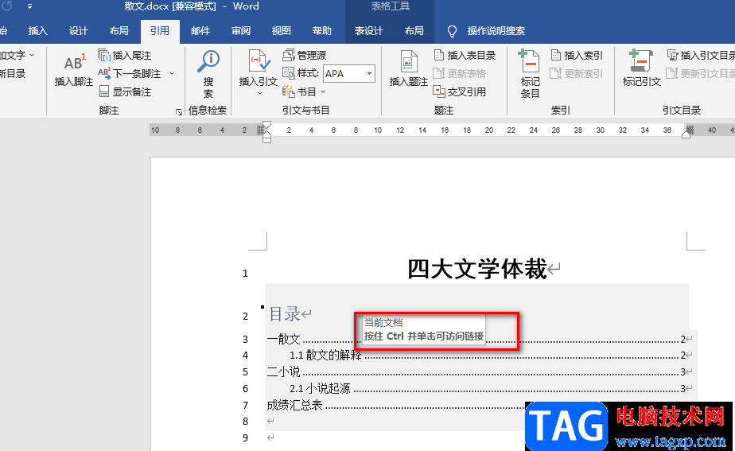Click the lightbulb Tell Me icon
The image size is (735, 451).
pos(452,31)
